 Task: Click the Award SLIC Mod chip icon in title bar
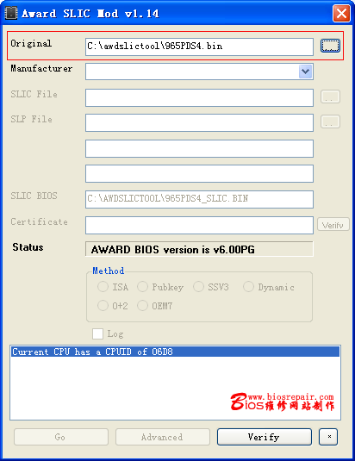[x=11, y=13]
